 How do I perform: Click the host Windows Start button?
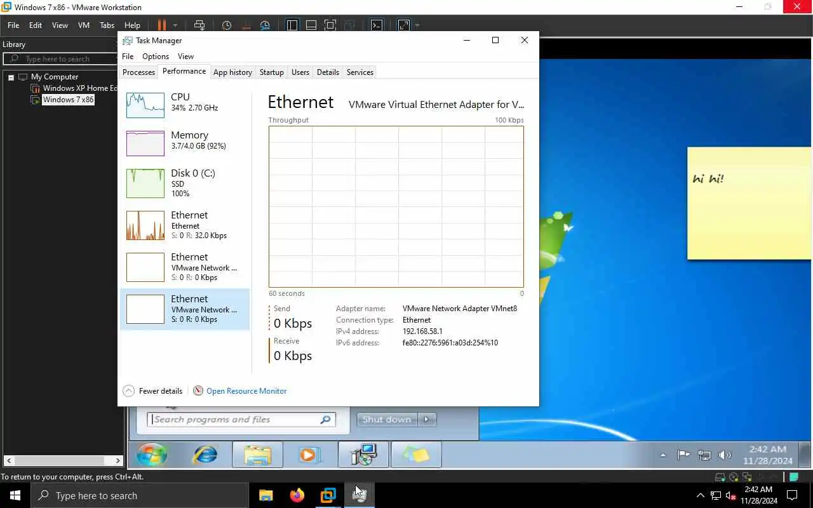point(15,495)
